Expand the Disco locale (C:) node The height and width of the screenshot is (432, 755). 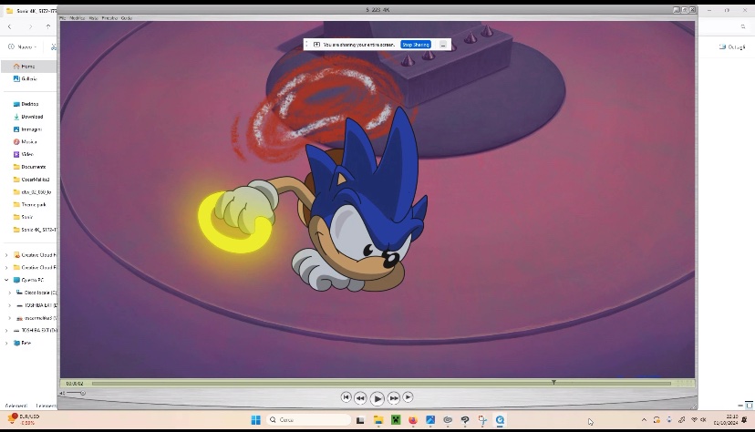(x=10, y=293)
